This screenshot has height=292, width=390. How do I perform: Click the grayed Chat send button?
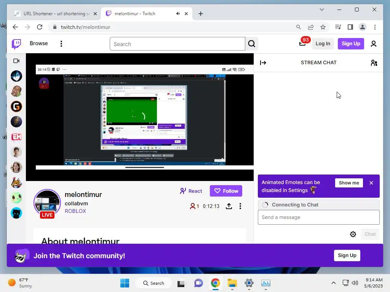click(370, 234)
